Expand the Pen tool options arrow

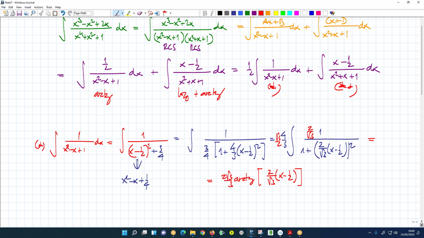pos(122,13)
